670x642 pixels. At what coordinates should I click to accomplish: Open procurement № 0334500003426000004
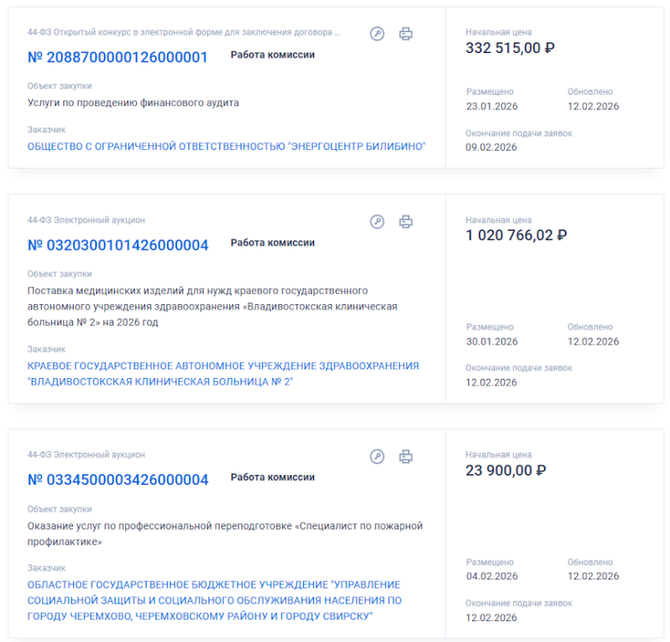pyautogui.click(x=118, y=480)
